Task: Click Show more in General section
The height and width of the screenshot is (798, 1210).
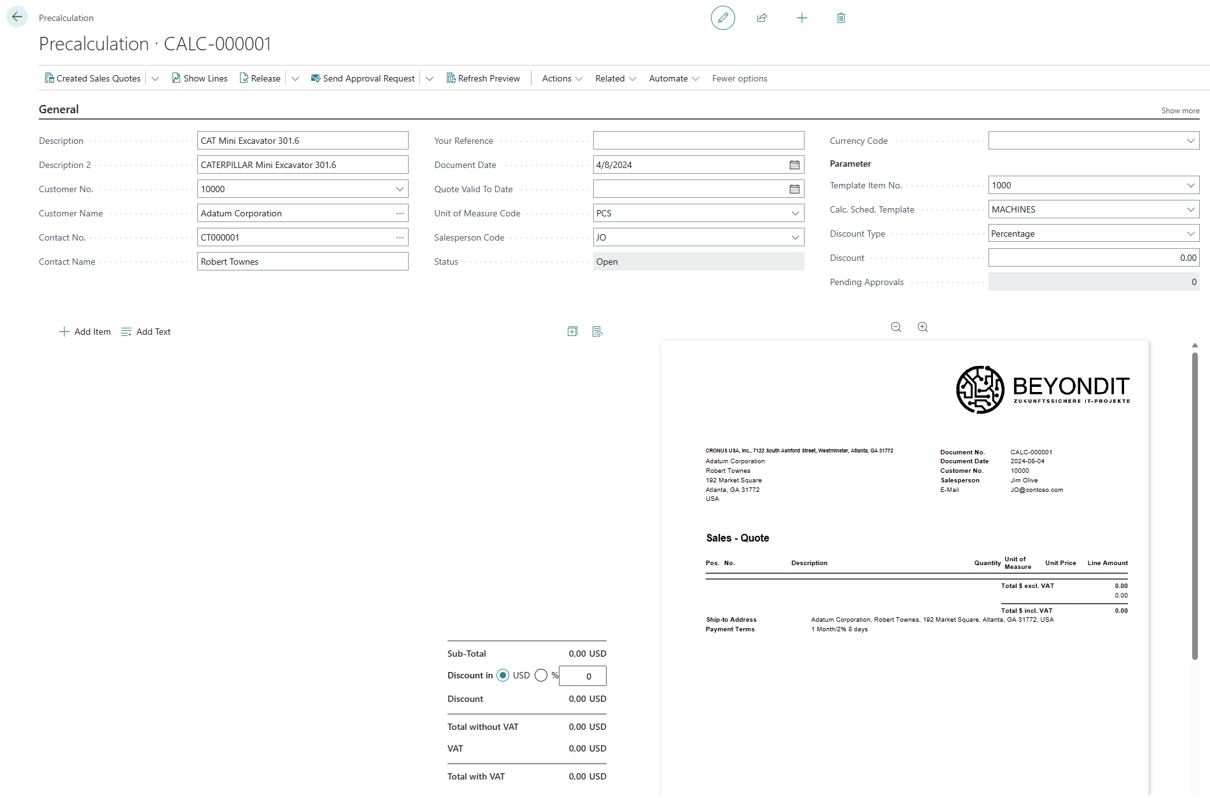Action: (x=1180, y=111)
